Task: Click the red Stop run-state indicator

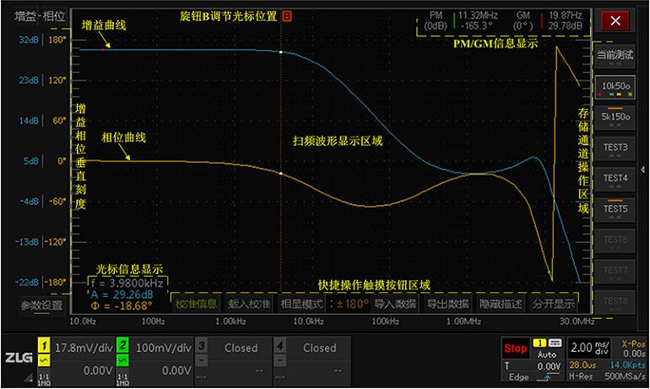Action: tap(515, 348)
